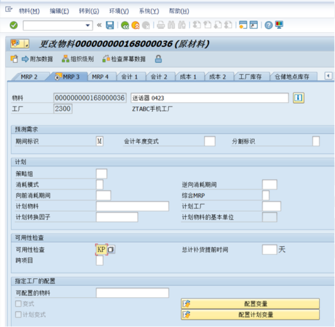Click the 配置变量 button
Screen dimensions: 335x327
[x=250, y=304]
